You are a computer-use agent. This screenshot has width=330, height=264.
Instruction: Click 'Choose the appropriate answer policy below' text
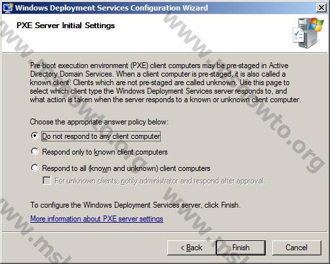(x=99, y=122)
